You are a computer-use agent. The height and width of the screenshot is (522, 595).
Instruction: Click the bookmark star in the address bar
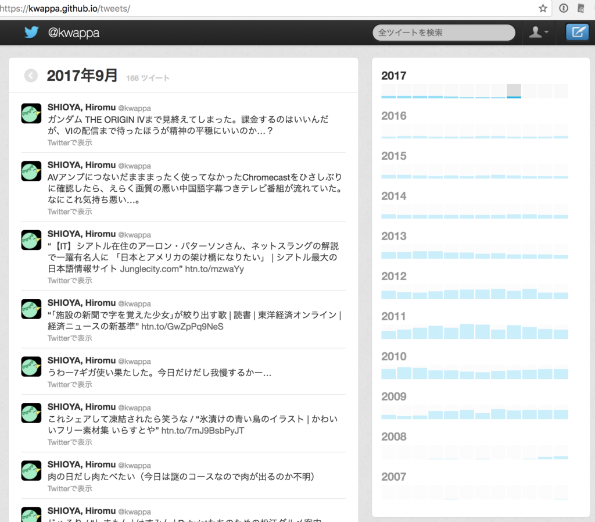[542, 8]
